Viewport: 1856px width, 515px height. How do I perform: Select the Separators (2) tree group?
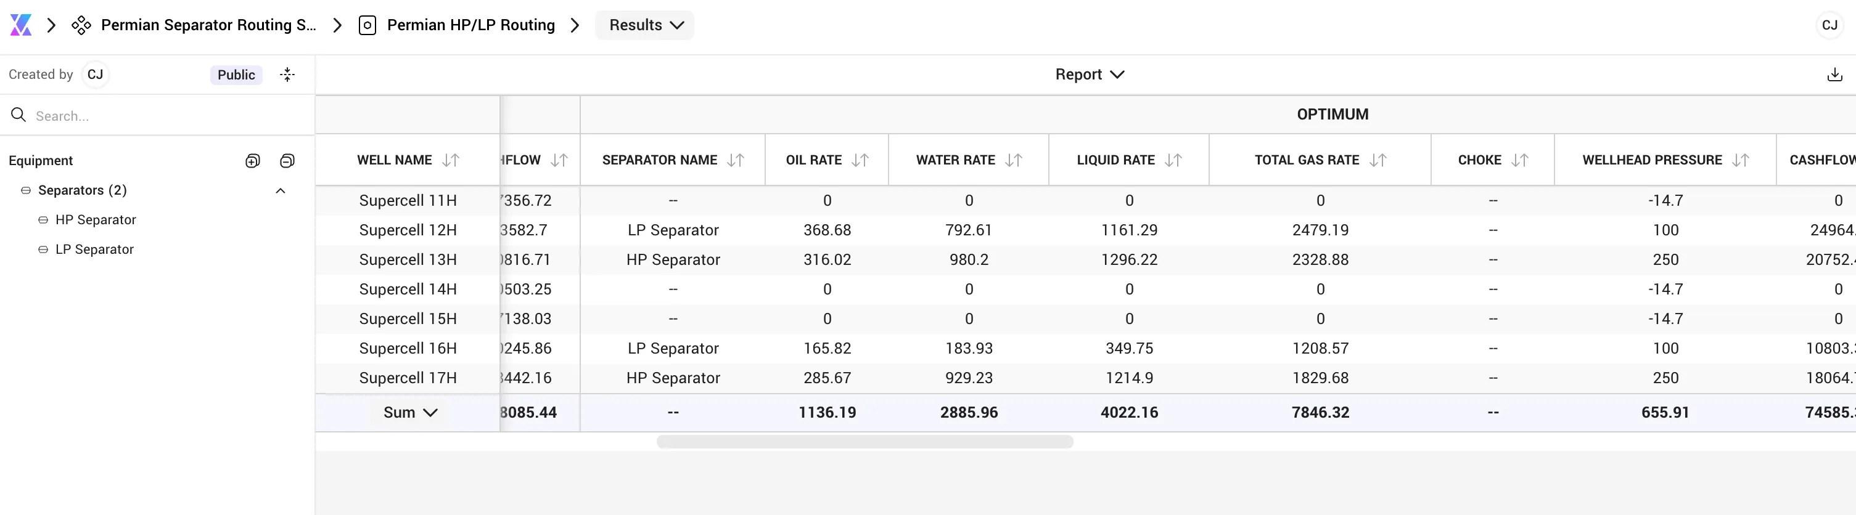pyautogui.click(x=82, y=190)
